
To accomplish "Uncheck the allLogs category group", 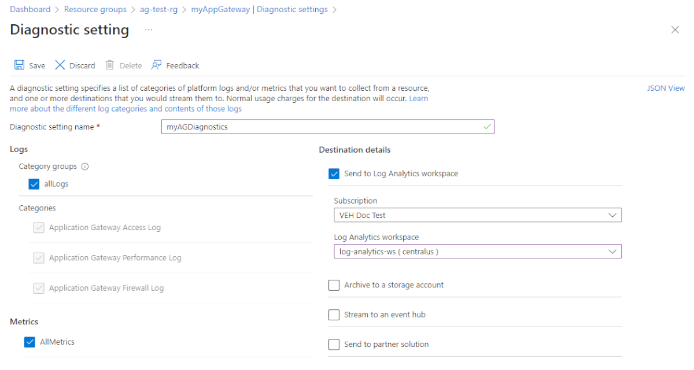I will pyautogui.click(x=34, y=184).
